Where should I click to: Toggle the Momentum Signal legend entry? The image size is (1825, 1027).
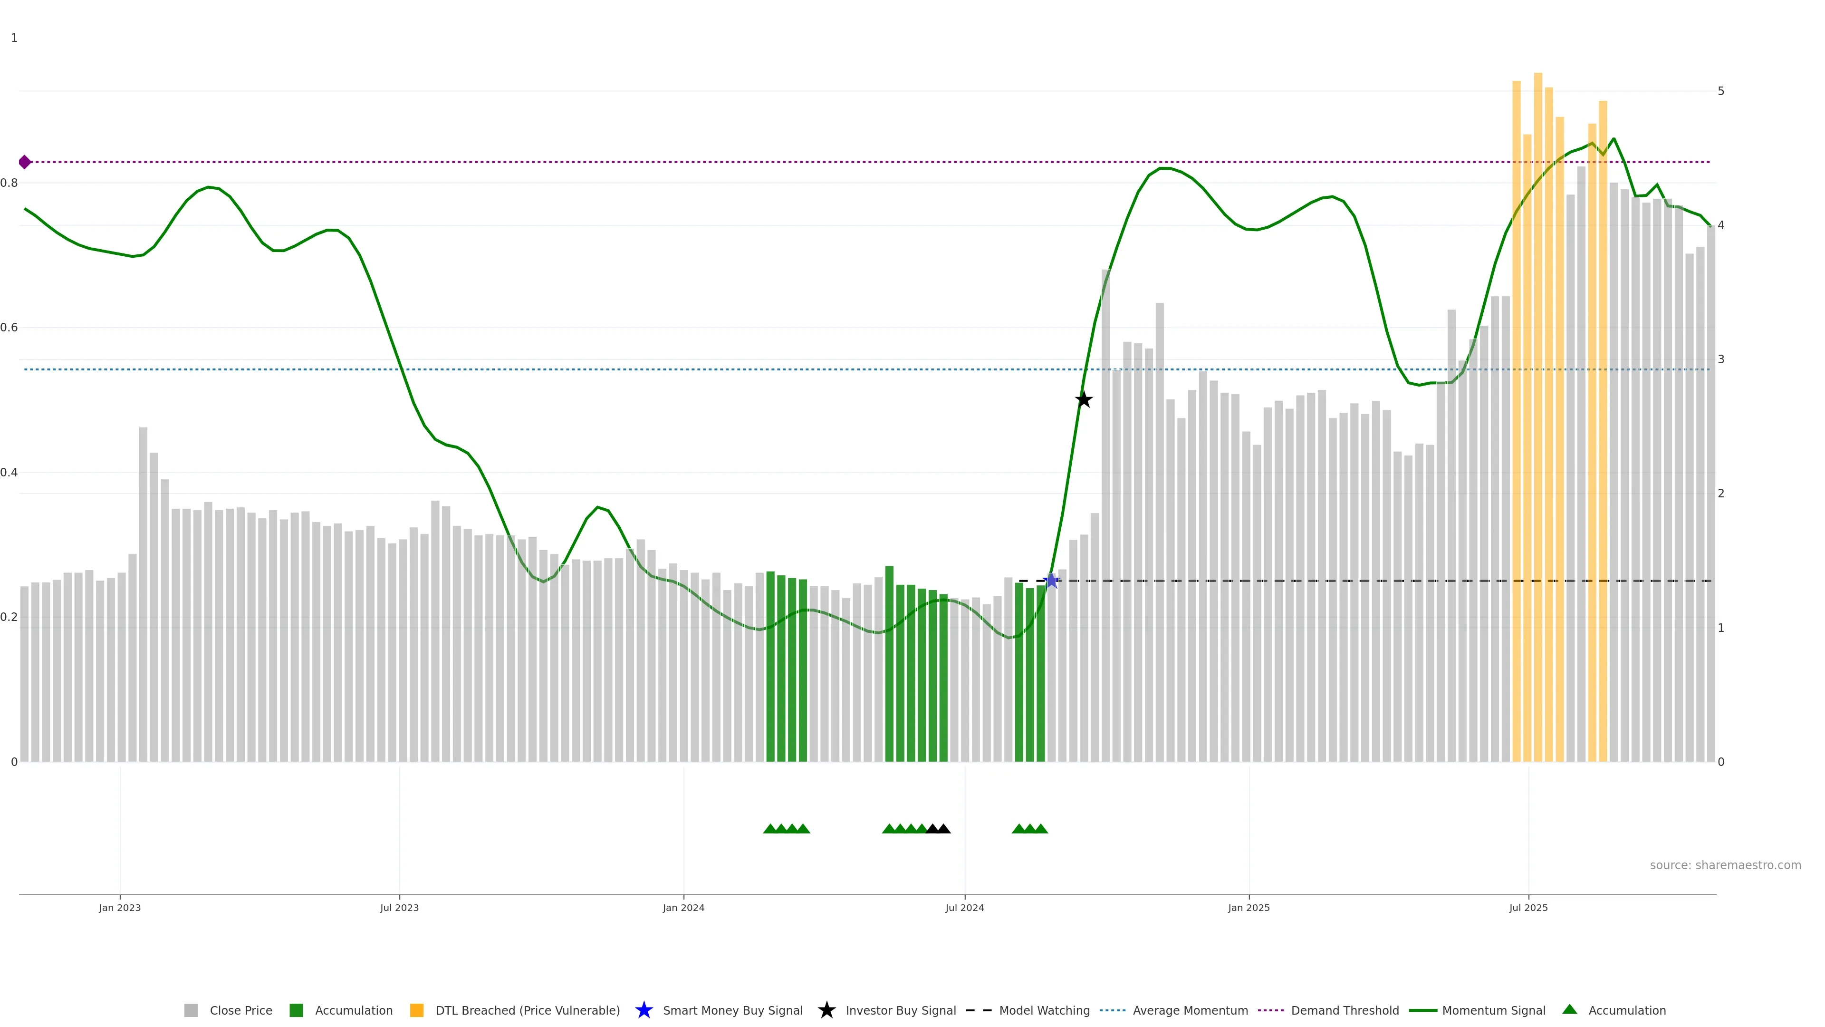(x=1493, y=1010)
